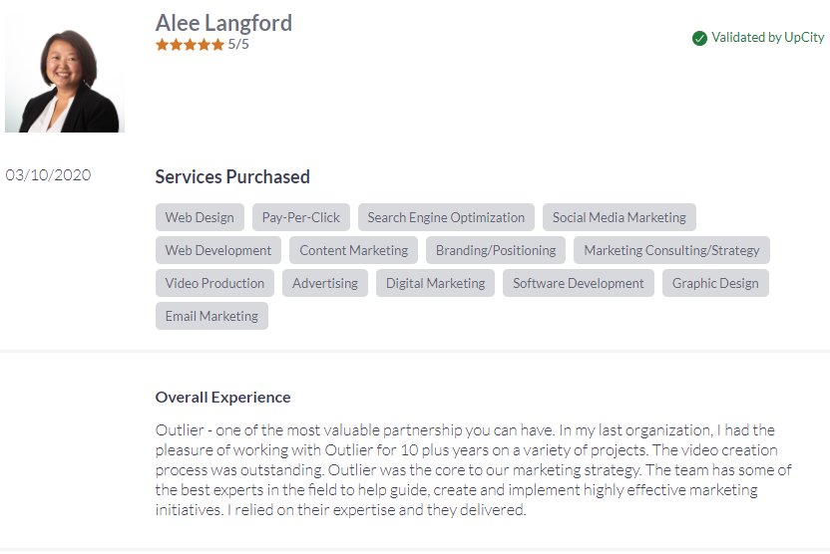Click the Branding/Positioning tag
Image resolution: width=830 pixels, height=554 pixels.
[496, 250]
